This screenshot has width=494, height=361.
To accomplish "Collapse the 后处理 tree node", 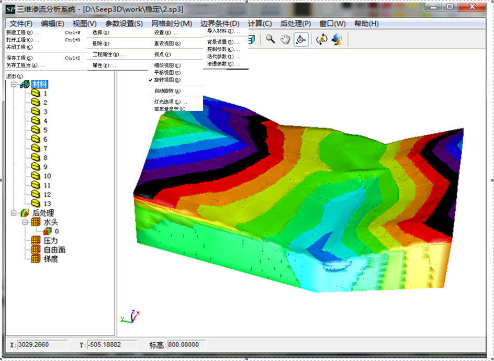I will tap(14, 213).
